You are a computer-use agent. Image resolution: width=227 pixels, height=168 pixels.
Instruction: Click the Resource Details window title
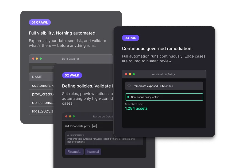tap(103, 116)
